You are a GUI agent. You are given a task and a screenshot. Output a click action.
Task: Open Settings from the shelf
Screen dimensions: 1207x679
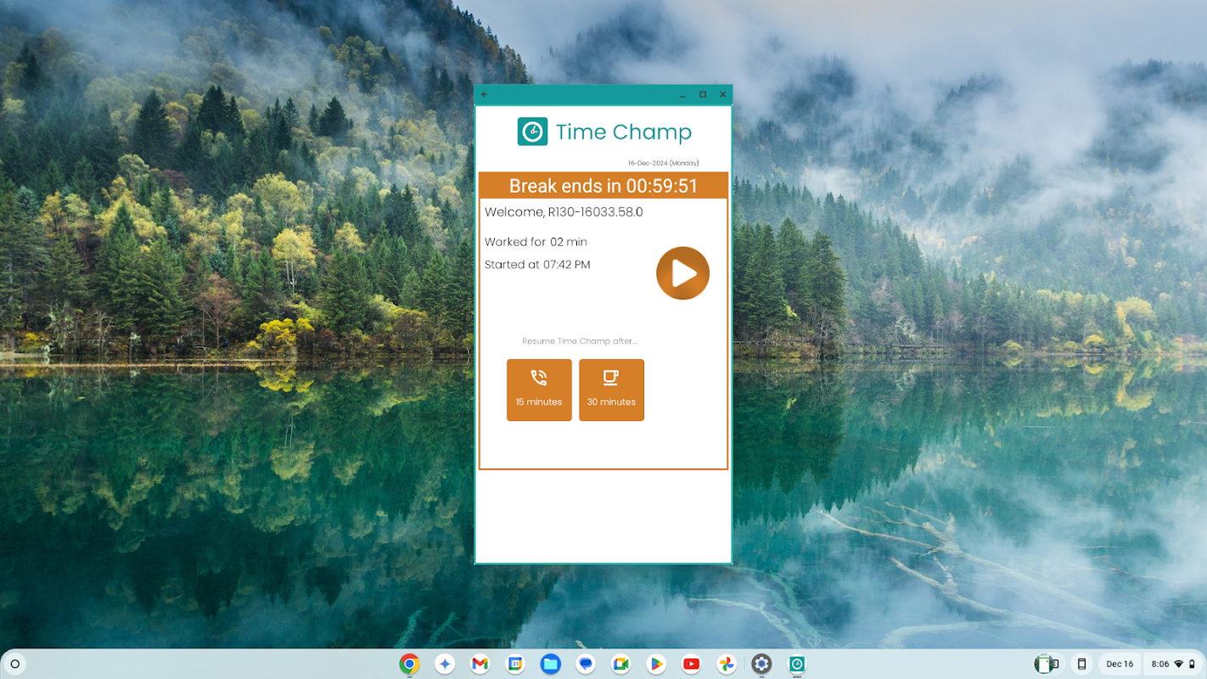(x=762, y=664)
